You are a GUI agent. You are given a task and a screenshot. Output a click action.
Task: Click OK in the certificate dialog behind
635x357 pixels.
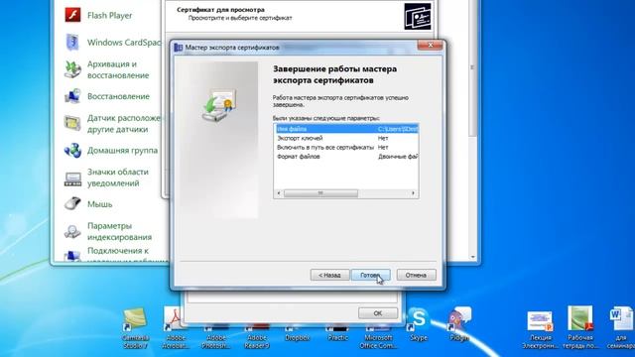(x=378, y=313)
